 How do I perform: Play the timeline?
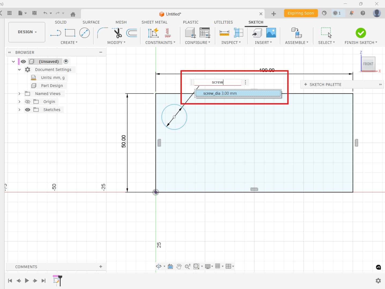pos(27,281)
